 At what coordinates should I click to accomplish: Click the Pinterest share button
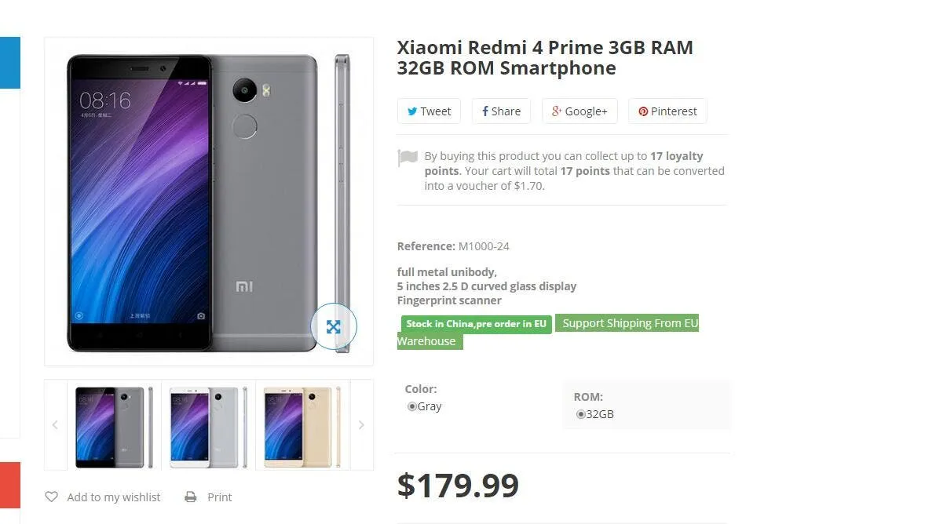667,111
